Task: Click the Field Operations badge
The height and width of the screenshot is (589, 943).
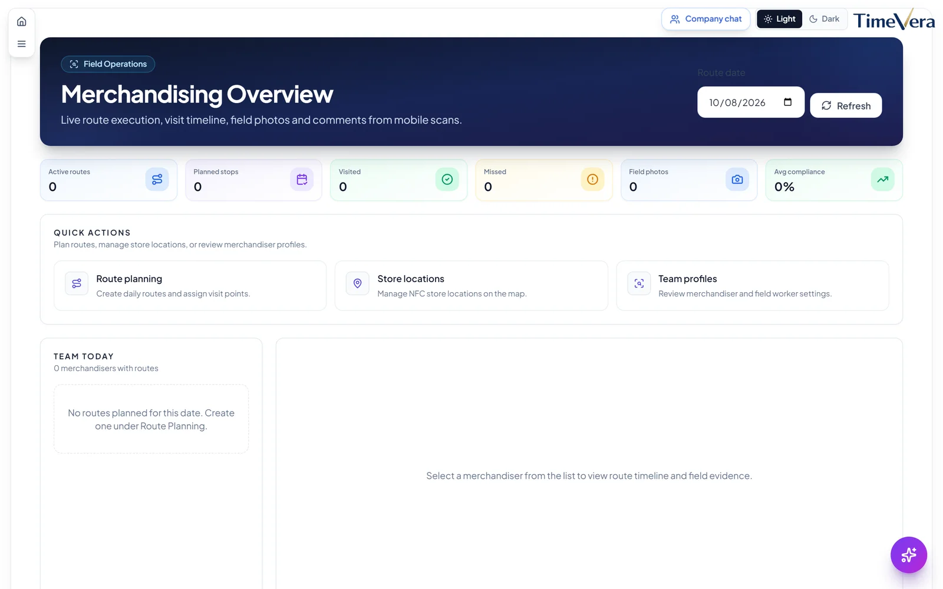Action: 108,64
